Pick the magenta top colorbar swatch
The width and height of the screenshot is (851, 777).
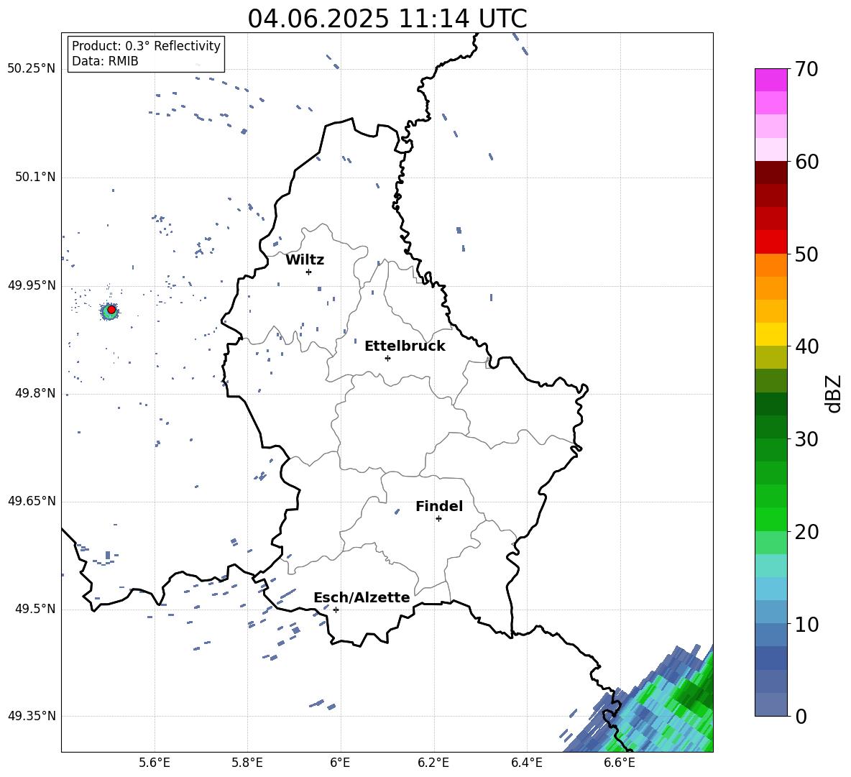[x=770, y=80]
